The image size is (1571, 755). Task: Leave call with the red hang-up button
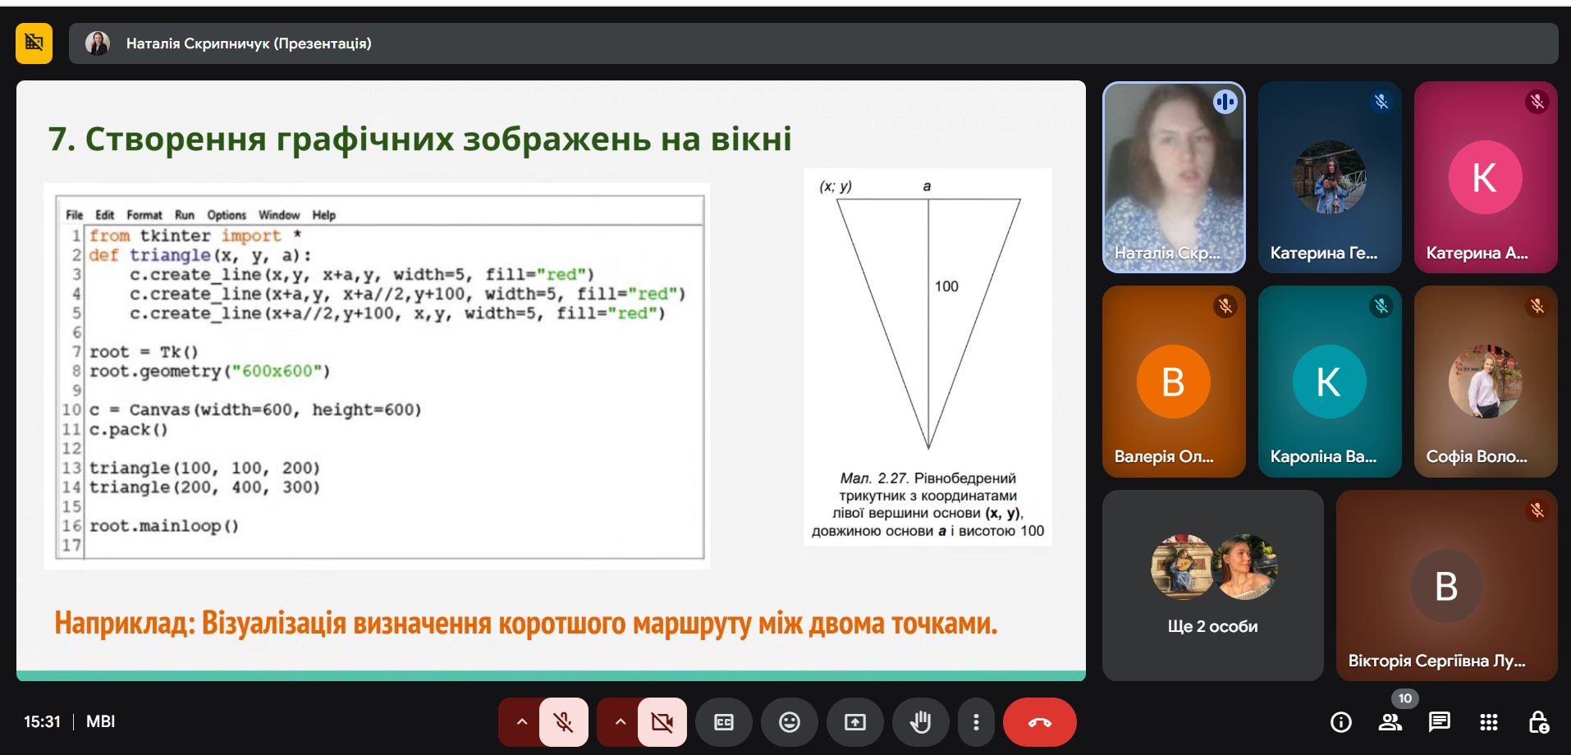click(x=1040, y=722)
